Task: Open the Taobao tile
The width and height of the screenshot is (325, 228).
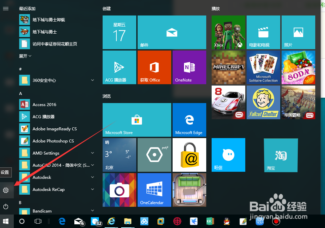Action: 281,155
